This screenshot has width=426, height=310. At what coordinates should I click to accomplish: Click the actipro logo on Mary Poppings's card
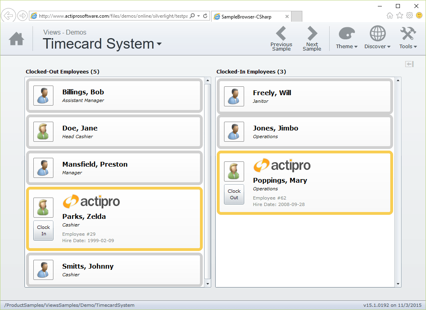click(x=281, y=165)
